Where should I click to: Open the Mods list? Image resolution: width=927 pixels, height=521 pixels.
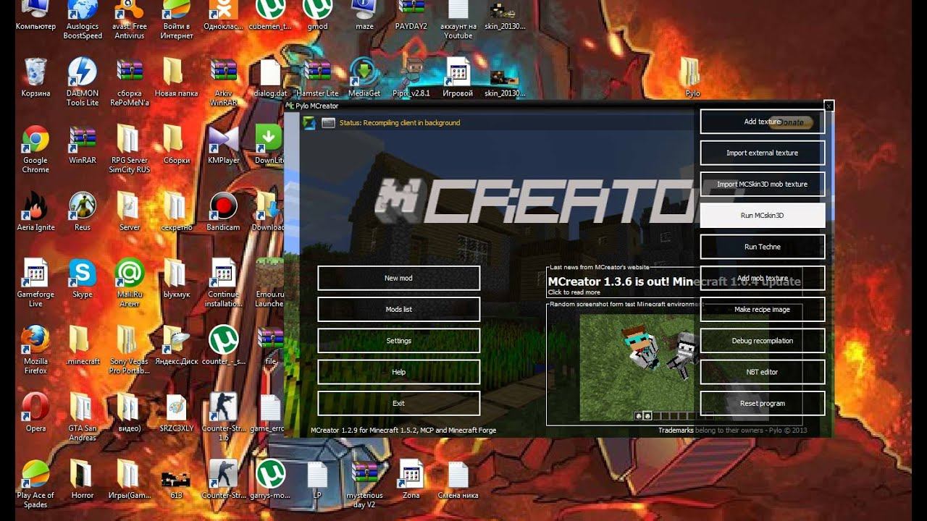point(398,309)
